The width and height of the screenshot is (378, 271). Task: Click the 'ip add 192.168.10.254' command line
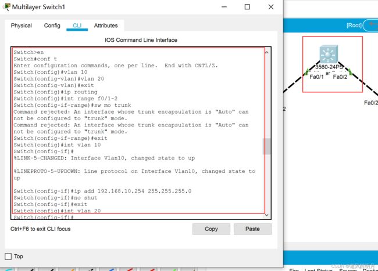102,191
